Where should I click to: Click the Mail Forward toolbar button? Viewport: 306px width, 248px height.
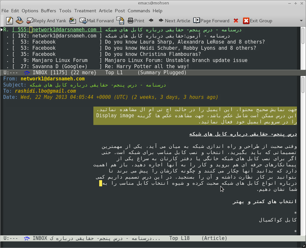tap(97, 21)
